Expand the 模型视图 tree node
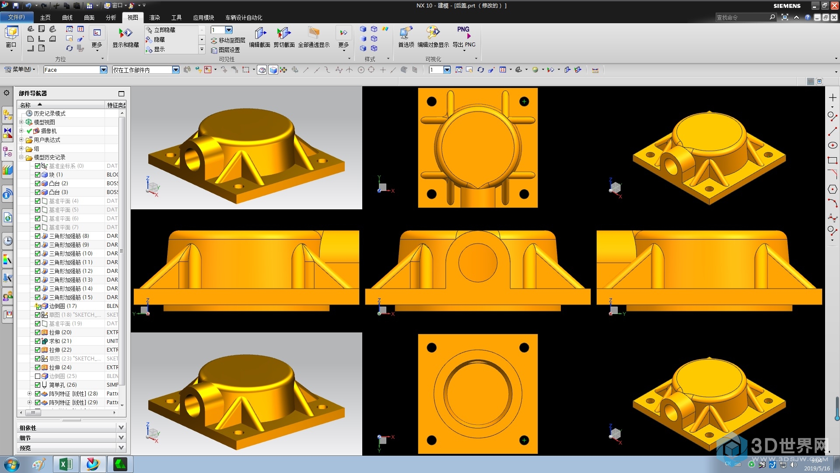Screen dimensions: 840x473 pos(21,122)
